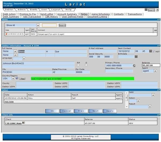Delete note dated 10/05/2012 15:26:51
Image resolution: width=161 pixels, height=142 pixels.
(6, 34)
